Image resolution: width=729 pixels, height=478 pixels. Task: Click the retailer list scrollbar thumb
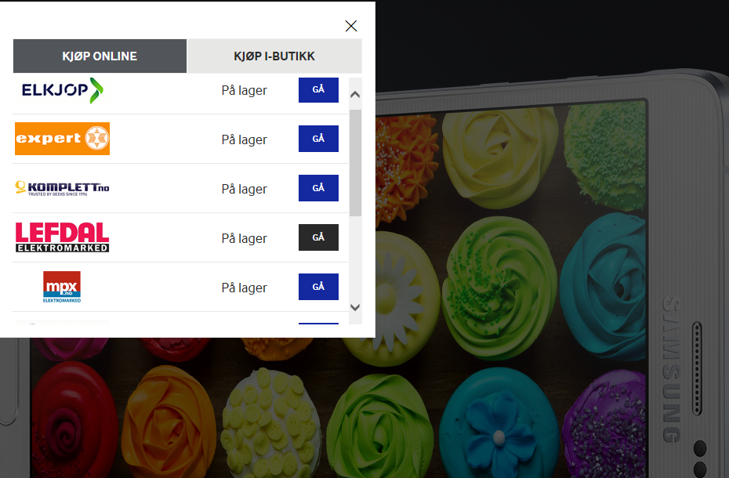pyautogui.click(x=355, y=163)
